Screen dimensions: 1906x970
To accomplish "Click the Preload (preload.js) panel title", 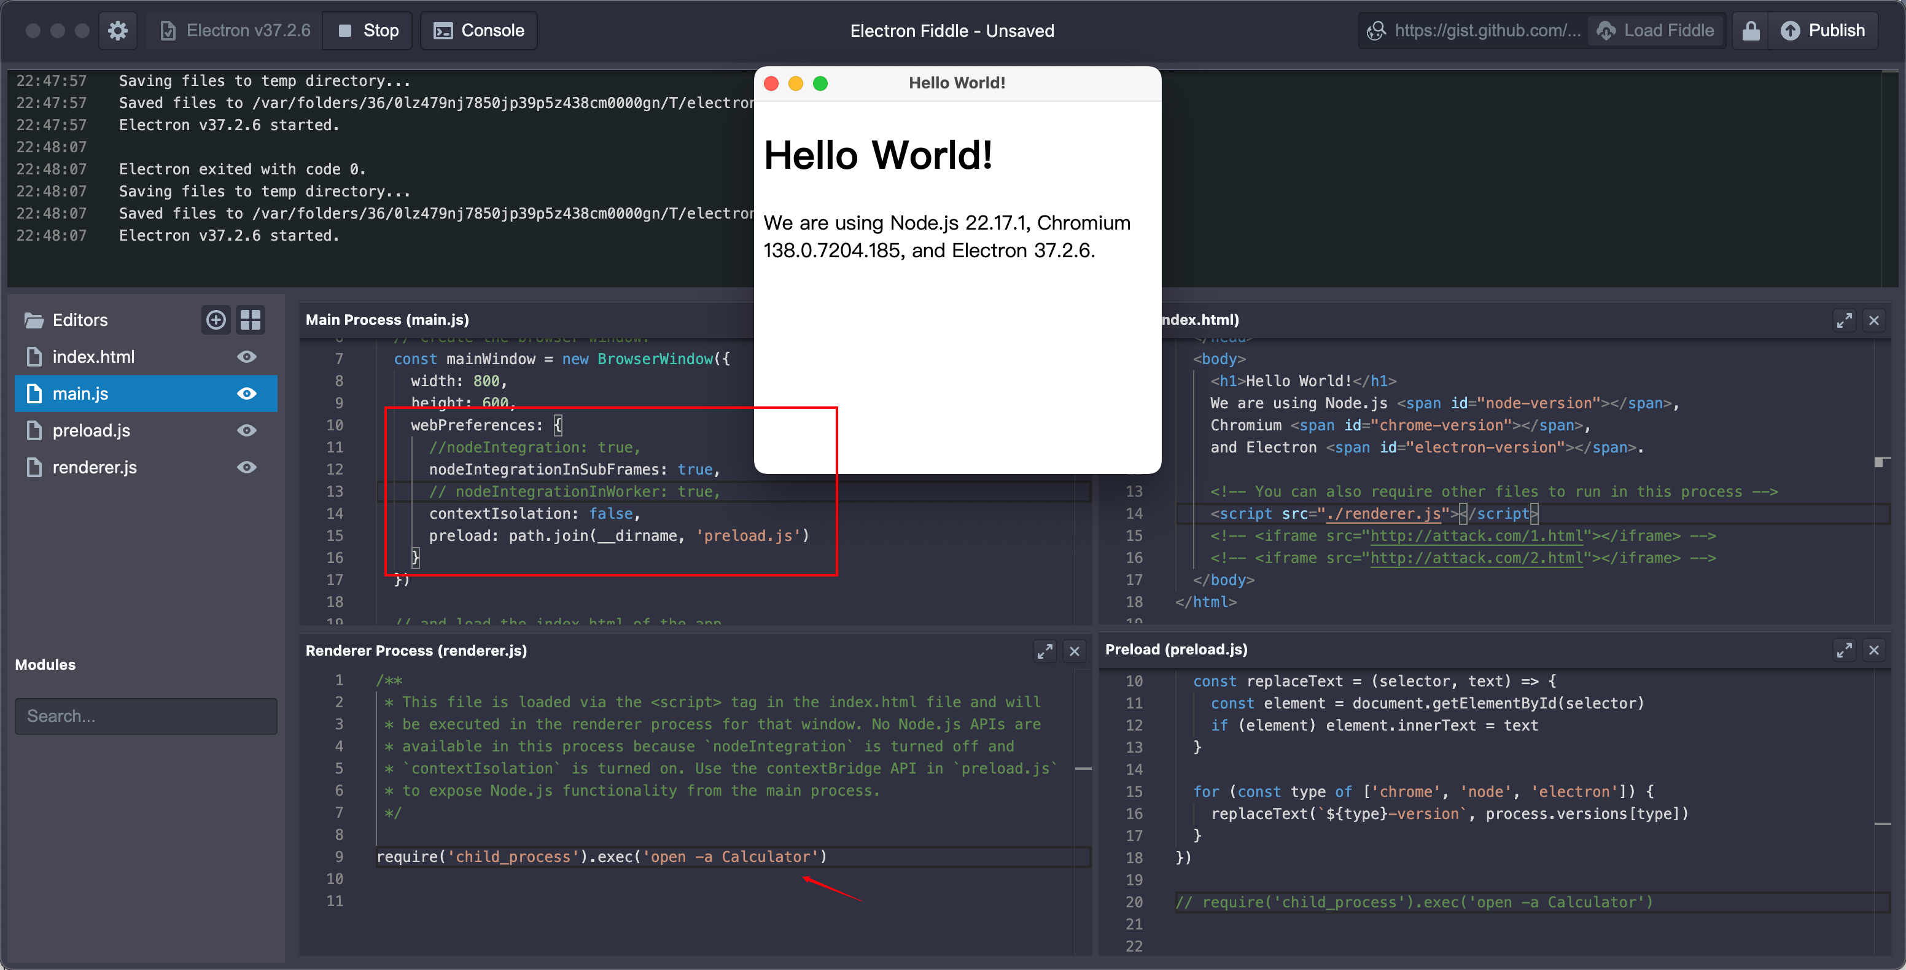I will (1176, 649).
